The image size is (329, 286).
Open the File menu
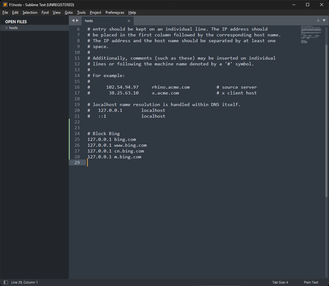[x=5, y=13]
